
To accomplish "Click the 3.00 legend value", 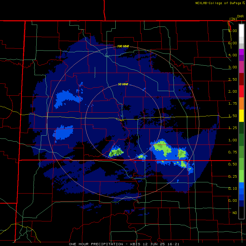I will (x=233, y=67).
